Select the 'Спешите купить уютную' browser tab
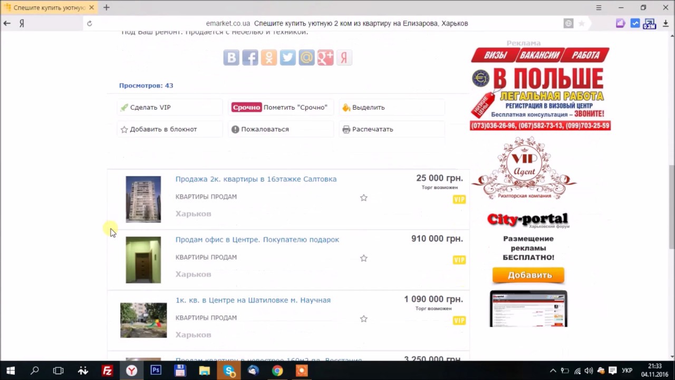 pos(49,7)
